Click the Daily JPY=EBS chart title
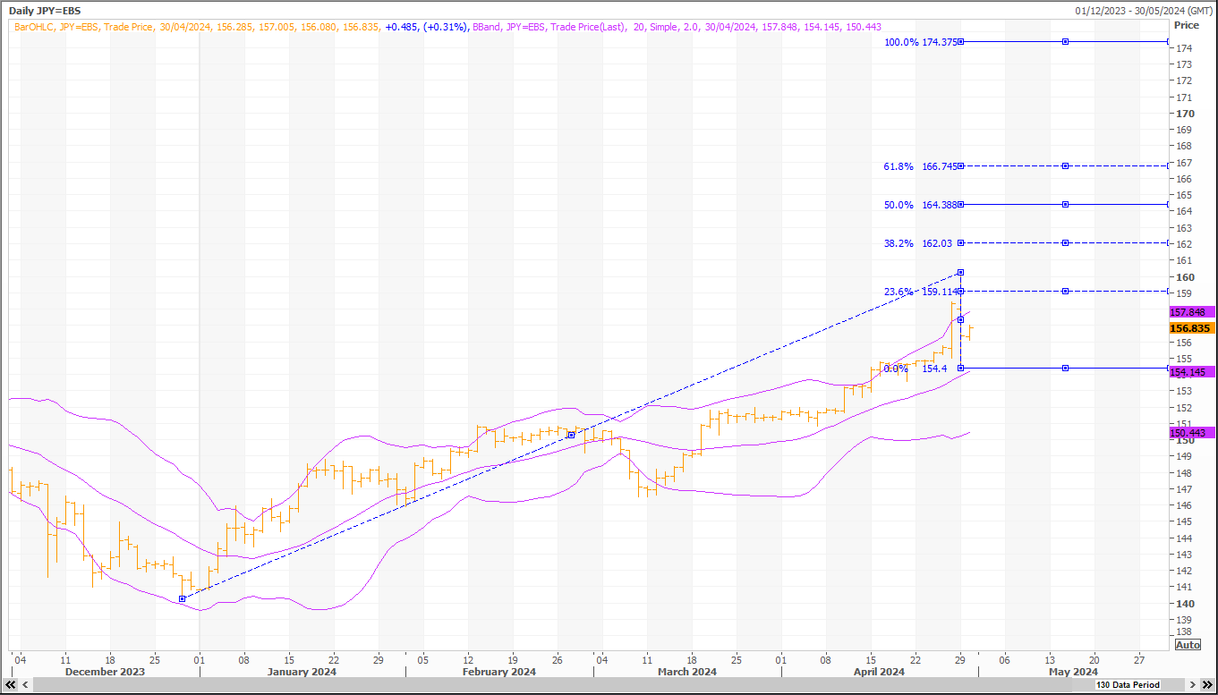1218x695 pixels. coord(44,11)
